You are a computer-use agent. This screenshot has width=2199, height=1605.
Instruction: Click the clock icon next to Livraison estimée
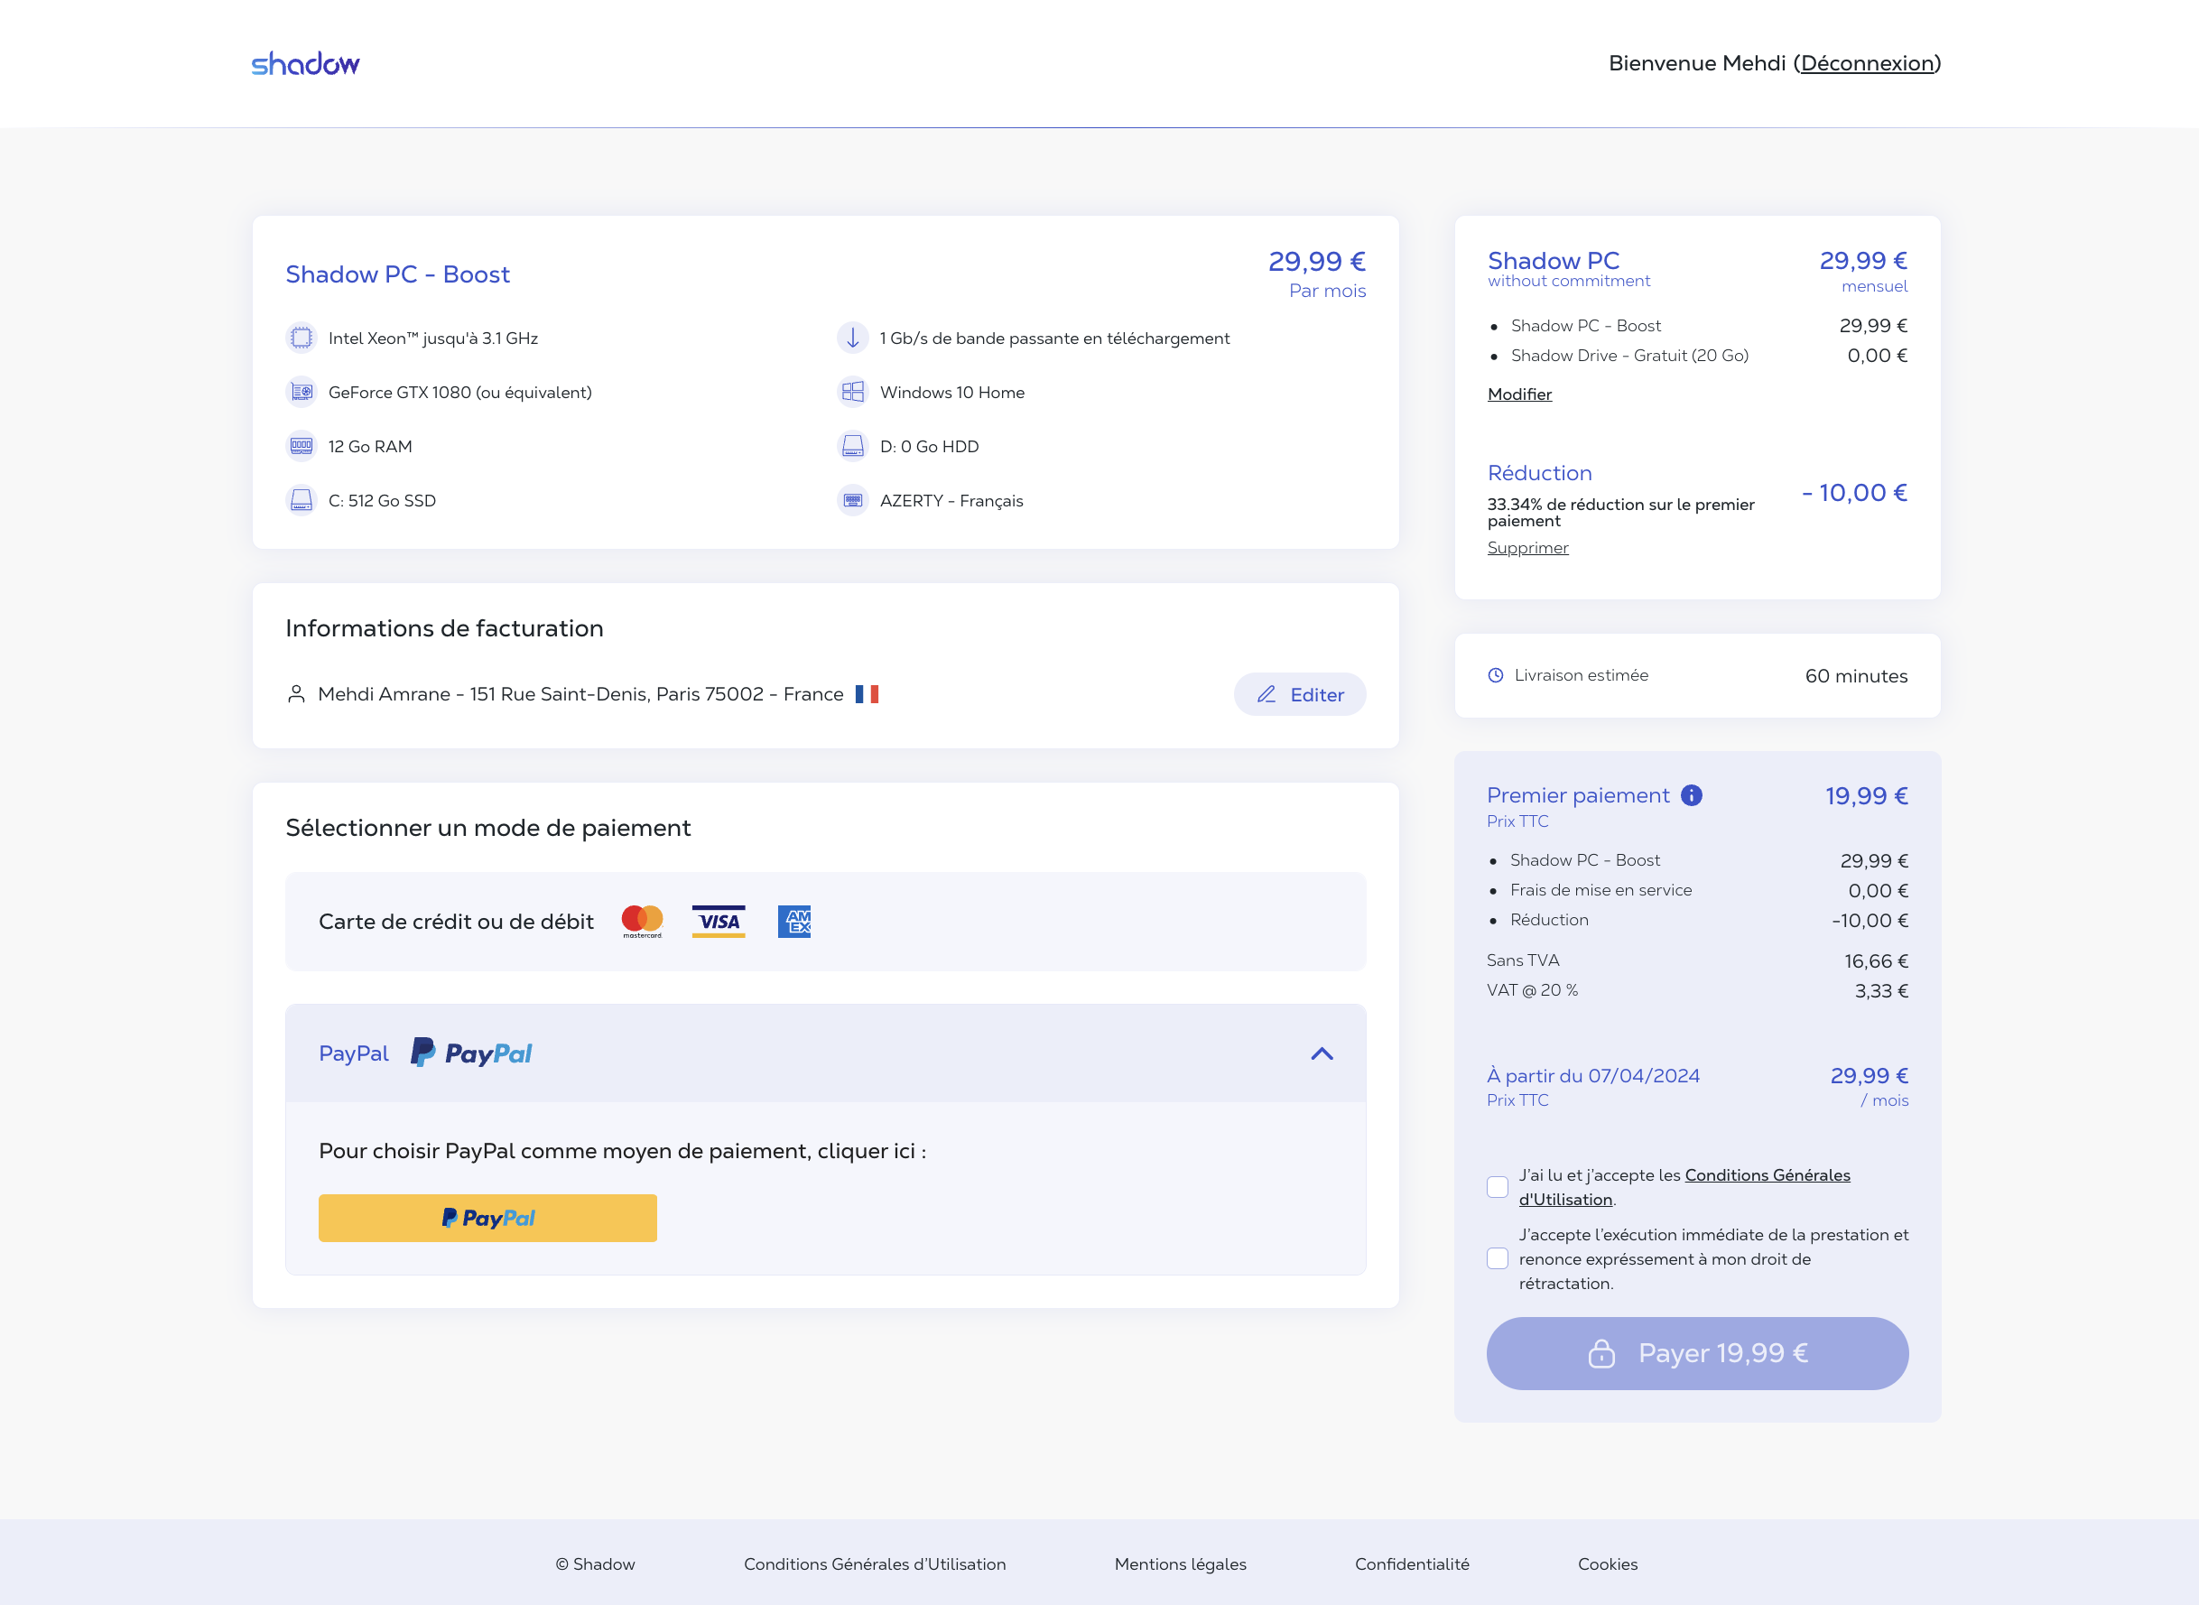pos(1496,675)
